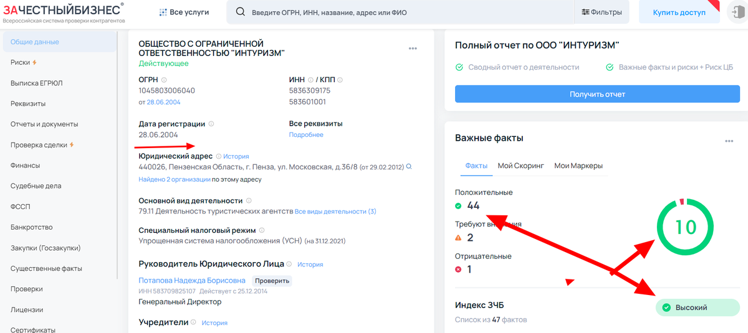
Task: Click the magnifier icon in search bar
Action: click(x=240, y=12)
